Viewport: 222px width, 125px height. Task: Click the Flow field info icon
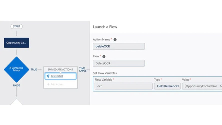tap(104, 56)
